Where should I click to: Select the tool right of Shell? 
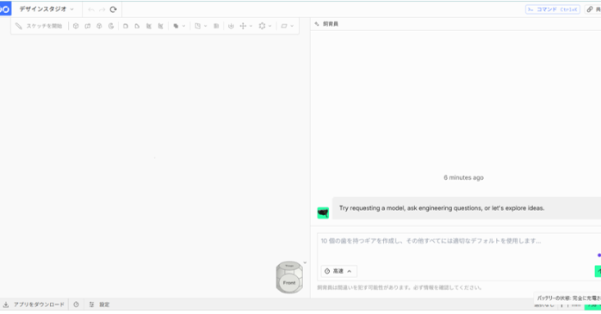(x=161, y=26)
